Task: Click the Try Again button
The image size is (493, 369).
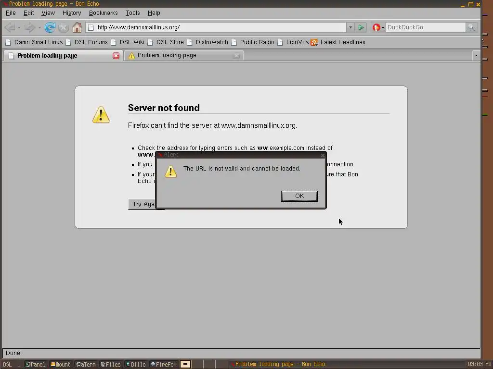Action: coord(142,204)
